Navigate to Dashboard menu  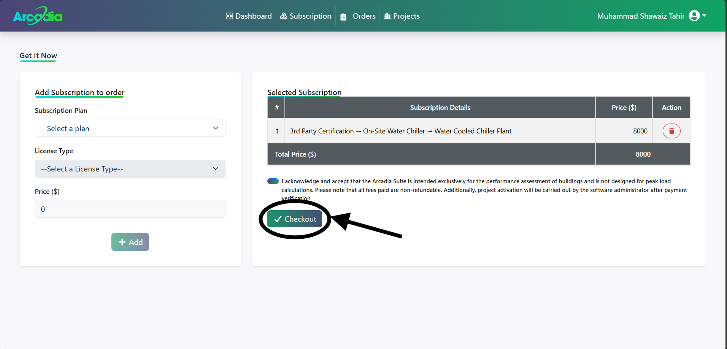(x=253, y=16)
